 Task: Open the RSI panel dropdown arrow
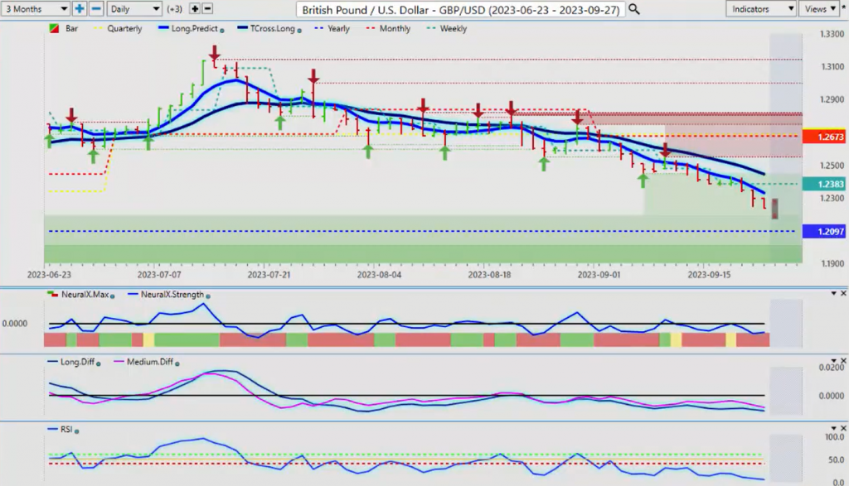(834, 428)
